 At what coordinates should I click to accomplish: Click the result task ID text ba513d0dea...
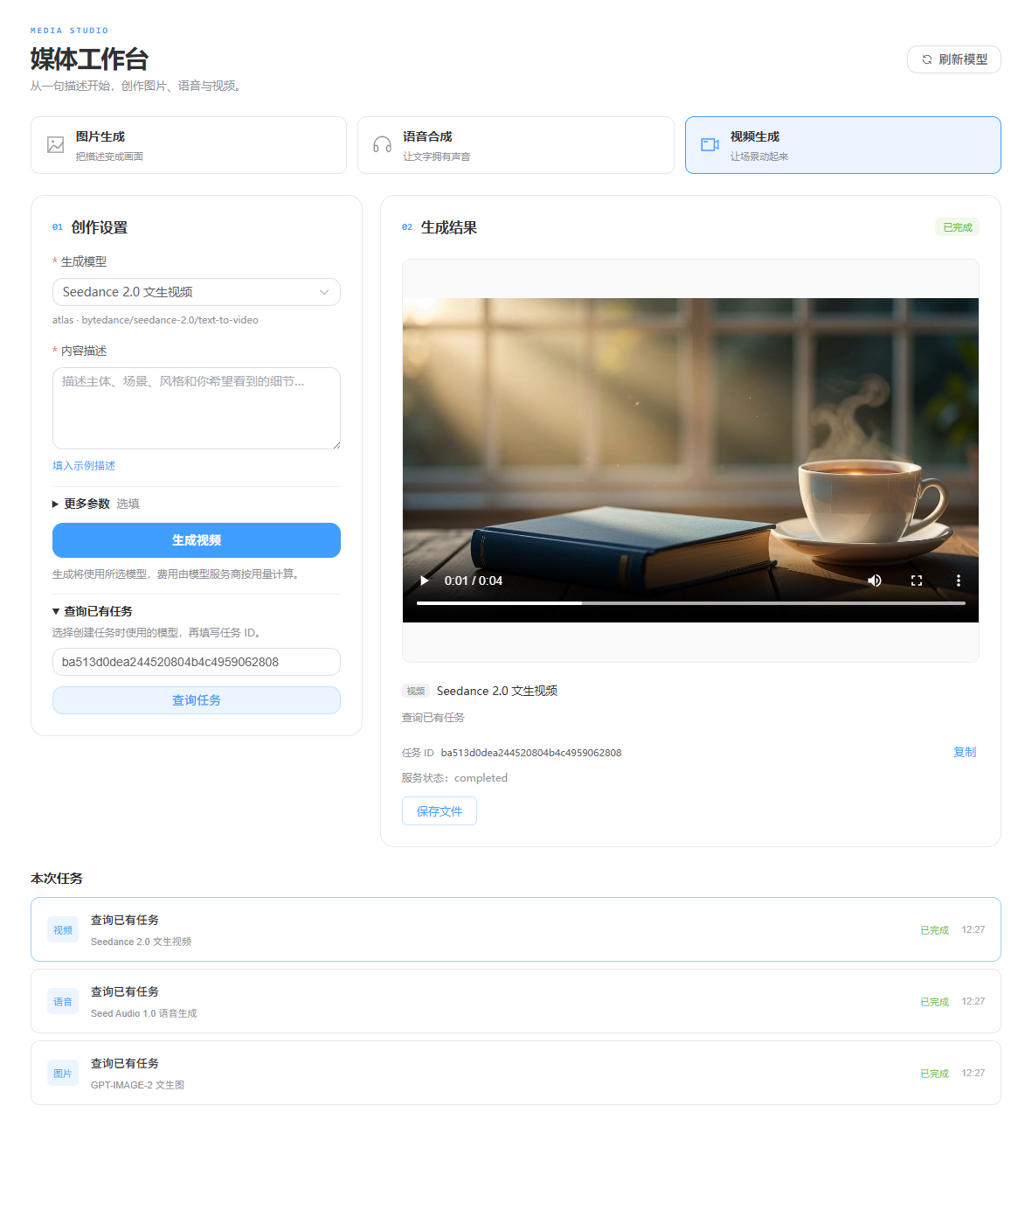pyautogui.click(x=531, y=753)
